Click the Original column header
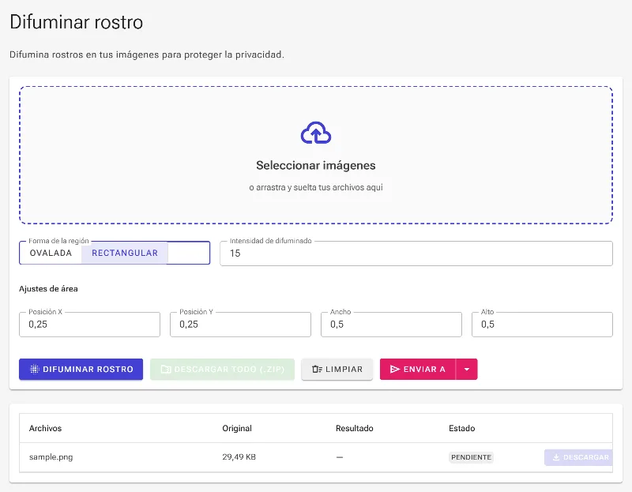The width and height of the screenshot is (632, 492). (x=237, y=428)
